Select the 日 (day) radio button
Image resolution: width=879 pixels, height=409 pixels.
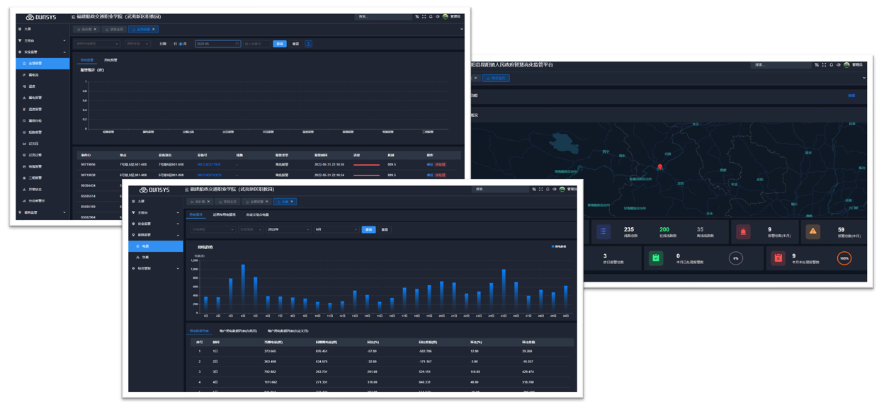[x=171, y=44]
